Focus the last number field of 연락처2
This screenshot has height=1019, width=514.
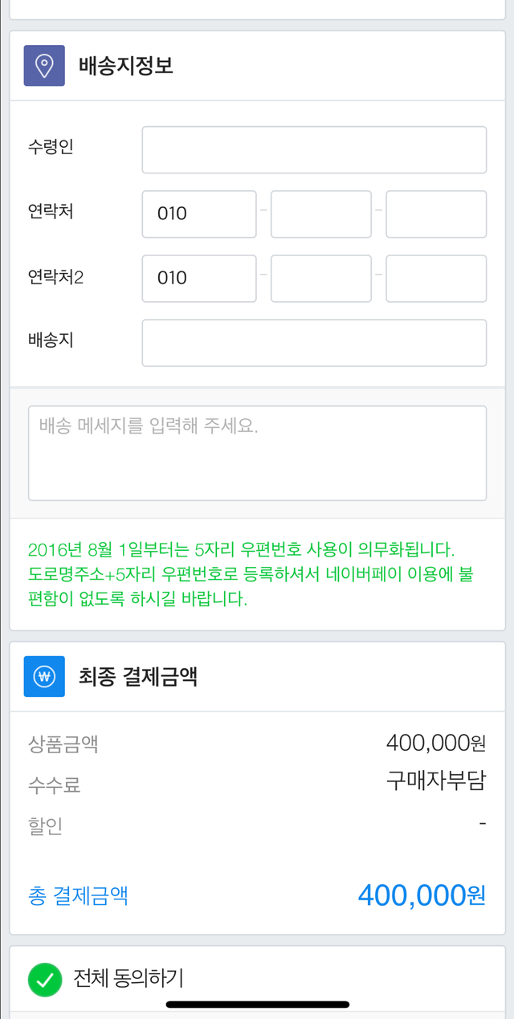pyautogui.click(x=436, y=278)
